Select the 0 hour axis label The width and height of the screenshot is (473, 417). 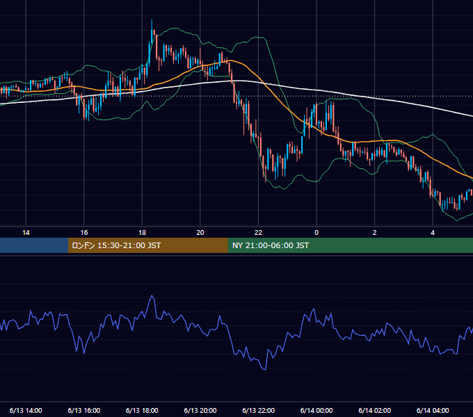coord(316,233)
